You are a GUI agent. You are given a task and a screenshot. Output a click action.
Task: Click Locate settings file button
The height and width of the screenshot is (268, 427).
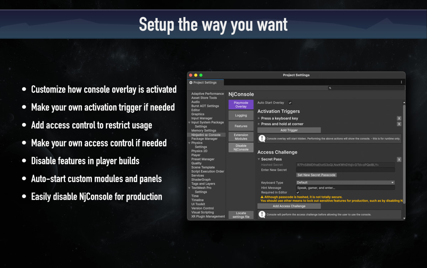[x=241, y=215]
